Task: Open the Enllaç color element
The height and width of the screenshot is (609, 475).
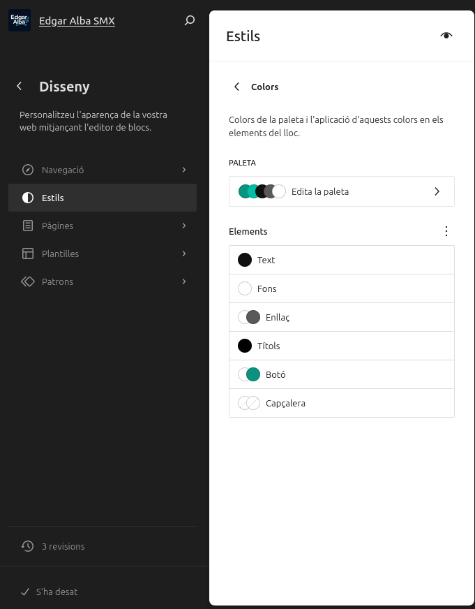Action: (x=341, y=317)
